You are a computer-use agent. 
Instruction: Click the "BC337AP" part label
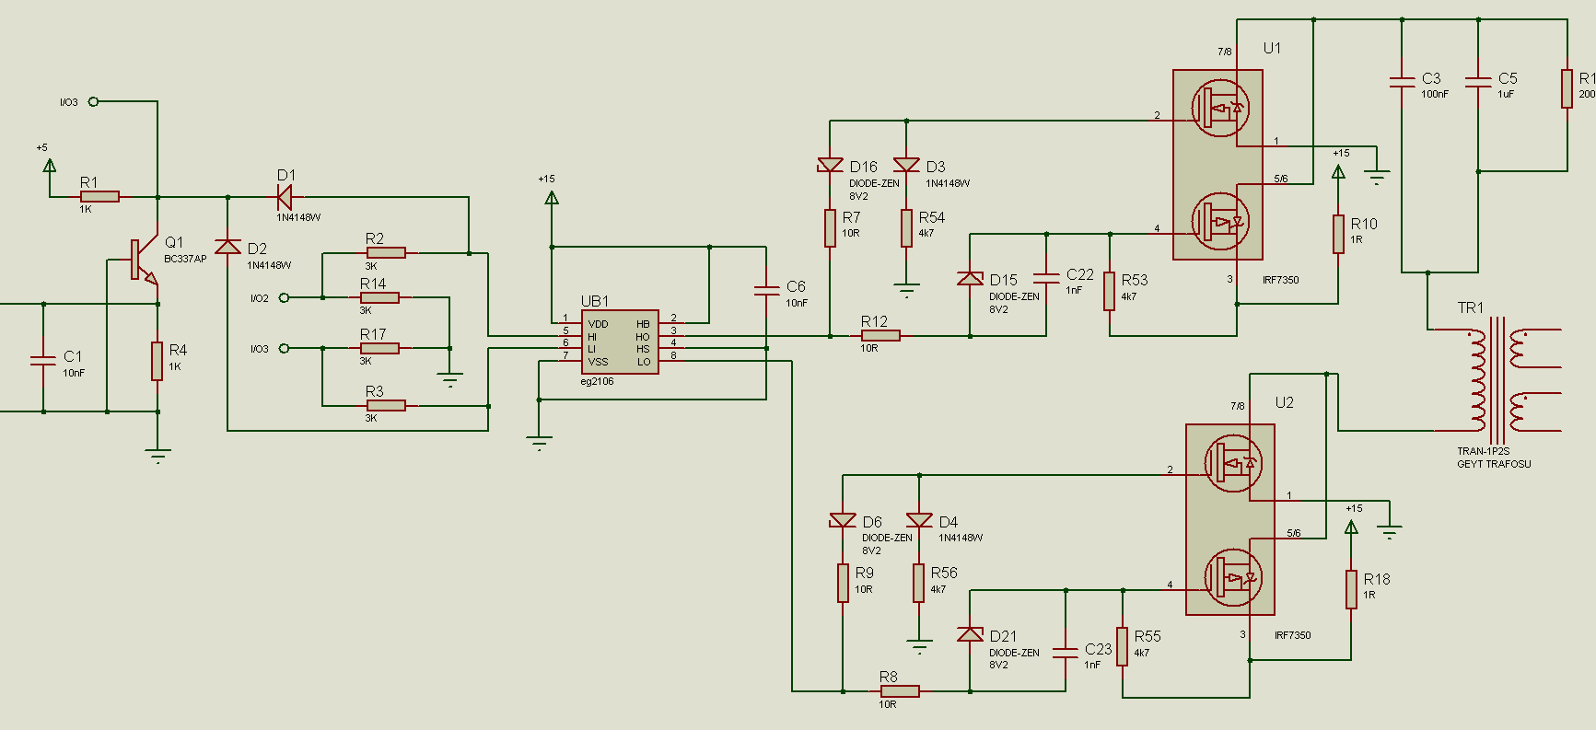185,259
